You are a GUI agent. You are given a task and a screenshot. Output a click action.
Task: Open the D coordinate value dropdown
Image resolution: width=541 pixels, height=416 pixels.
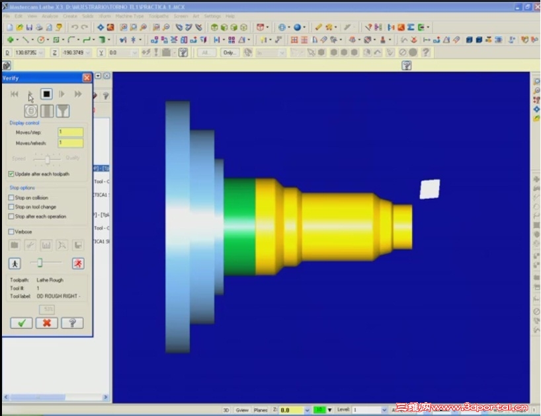[41, 53]
